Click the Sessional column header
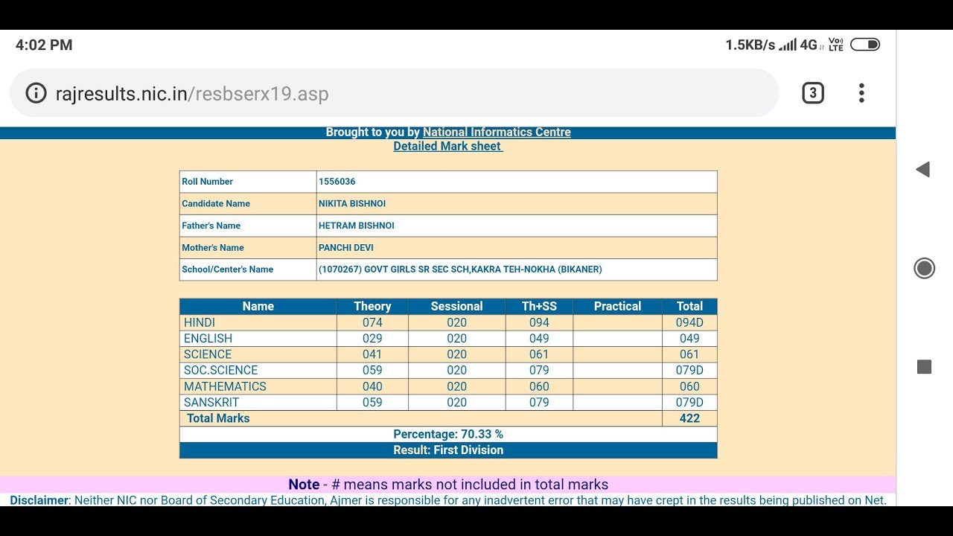This screenshot has width=953, height=536. coord(456,306)
